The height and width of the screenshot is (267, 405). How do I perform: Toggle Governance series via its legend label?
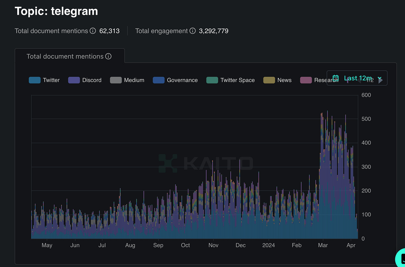click(182, 80)
